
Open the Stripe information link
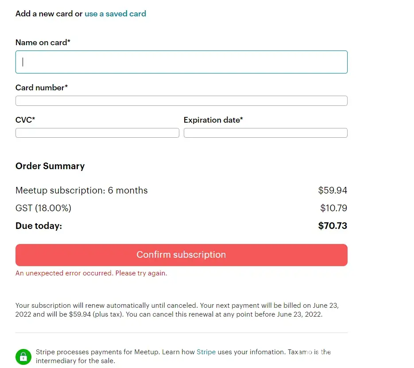(206, 352)
